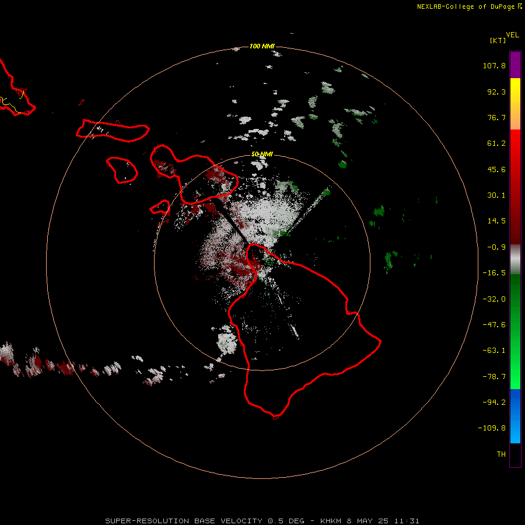Click the NEXLAB-College of DuPage watermark text
525x525 pixels.
[x=469, y=6]
